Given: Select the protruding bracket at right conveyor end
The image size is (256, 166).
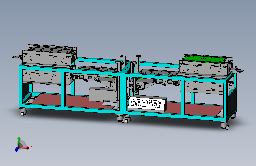Looking at the screenshot, I should (x=238, y=70).
